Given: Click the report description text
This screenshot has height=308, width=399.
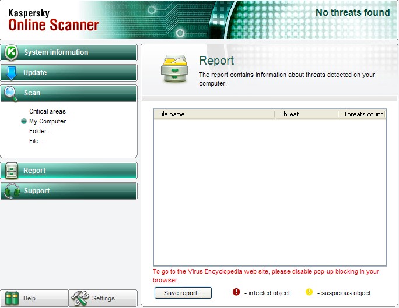Looking at the screenshot, I should pos(287,79).
